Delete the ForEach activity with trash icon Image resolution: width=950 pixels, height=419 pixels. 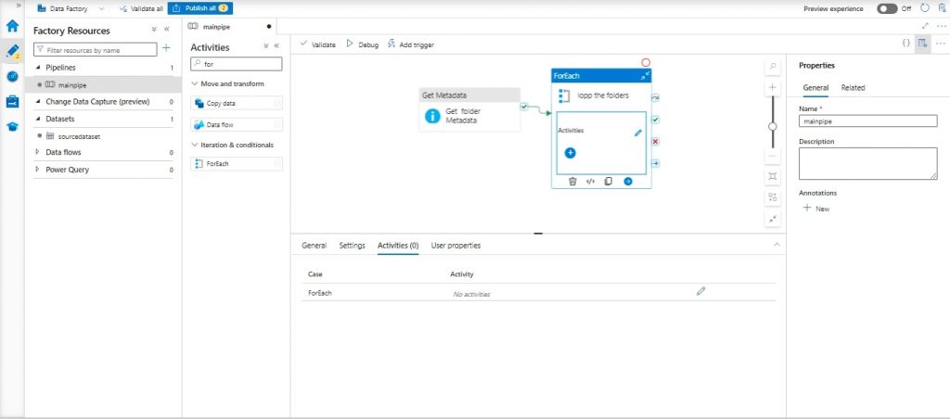pos(572,181)
